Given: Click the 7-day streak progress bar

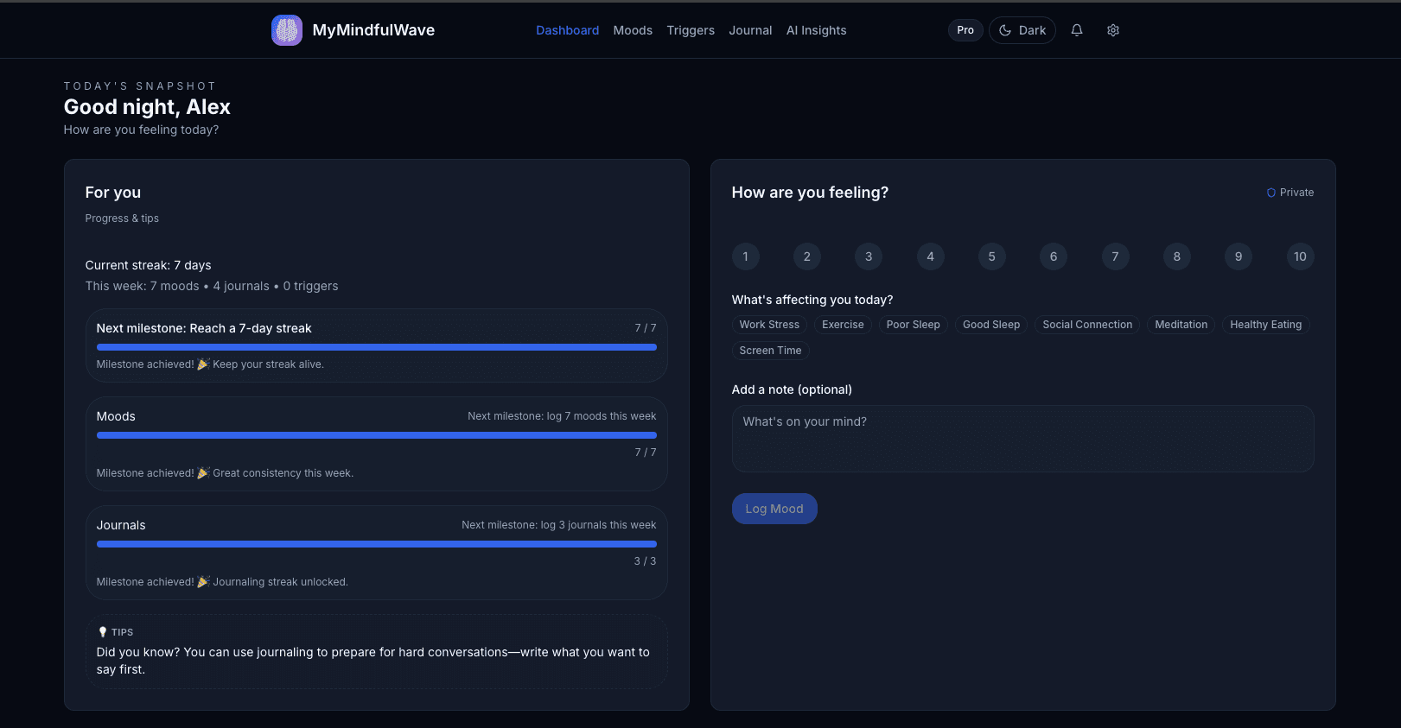Looking at the screenshot, I should [x=377, y=347].
